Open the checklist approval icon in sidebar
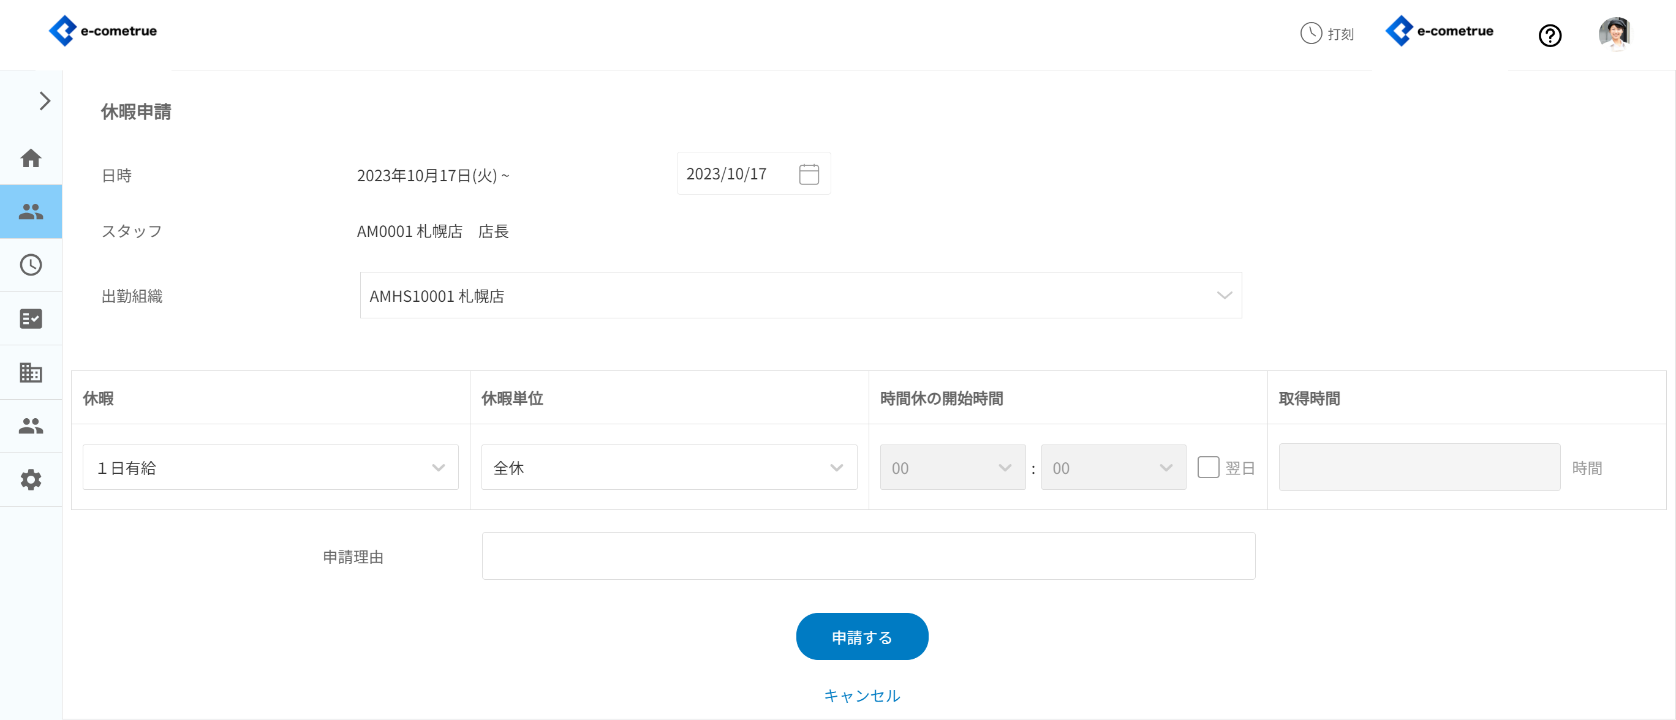Viewport: 1676px width, 720px height. 31,319
